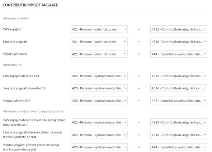Expand credit account for Sanatate angajati aferenta CM
Screen dimensions: 212x152
pos(179,88)
